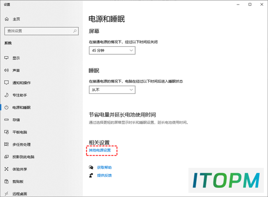Open 平板电脑 settings page
This screenshot has height=197, width=268.
(20, 132)
